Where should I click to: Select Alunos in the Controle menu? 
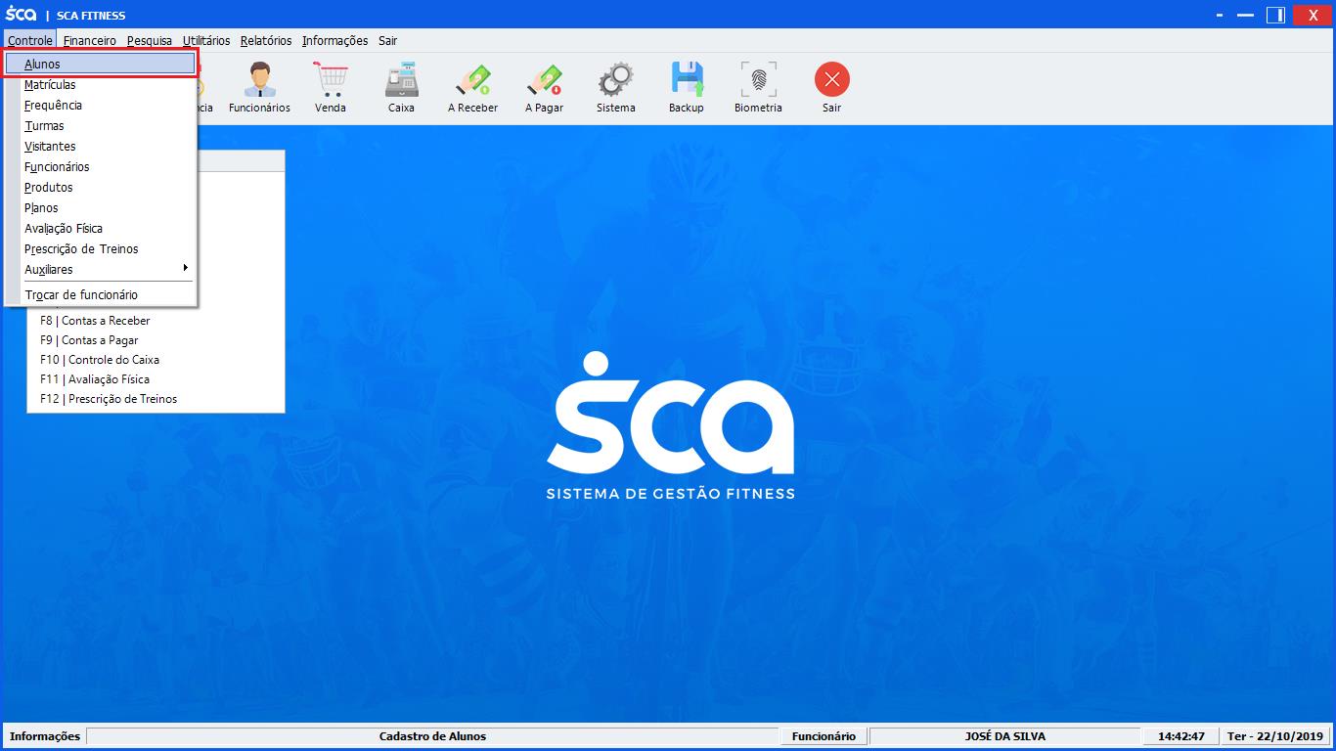pos(101,64)
